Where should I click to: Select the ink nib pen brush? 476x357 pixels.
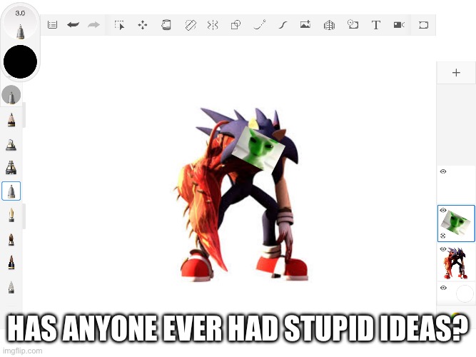pos(11,215)
